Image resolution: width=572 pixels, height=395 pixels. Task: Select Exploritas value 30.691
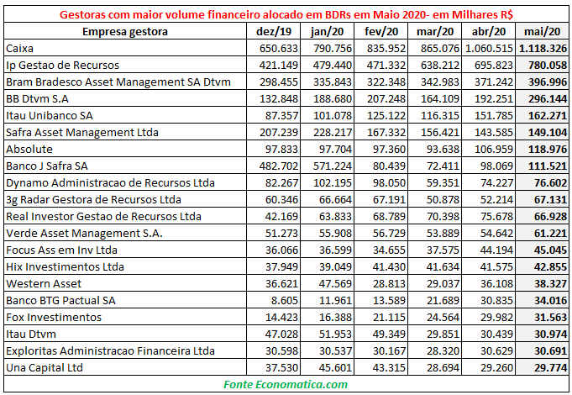tap(550, 350)
